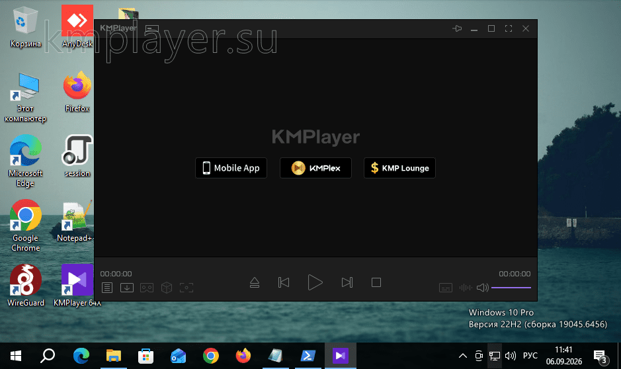Click the URL download icon
621x369 pixels.
127,288
